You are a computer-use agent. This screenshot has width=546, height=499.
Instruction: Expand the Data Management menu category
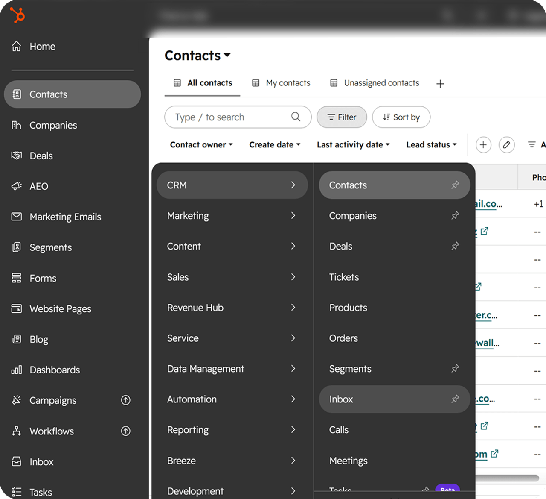coord(232,369)
